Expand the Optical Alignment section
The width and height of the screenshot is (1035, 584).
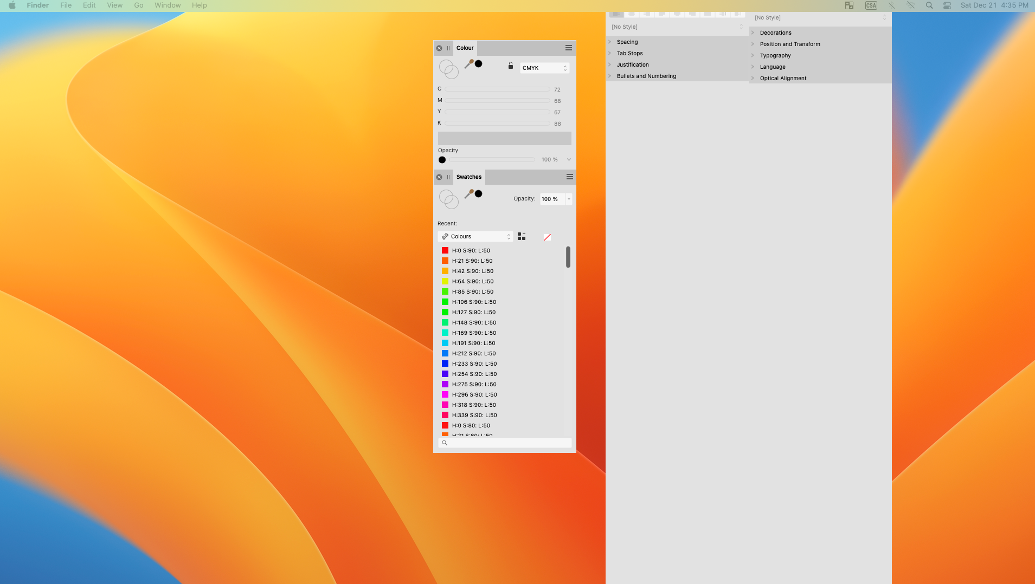tap(820, 78)
